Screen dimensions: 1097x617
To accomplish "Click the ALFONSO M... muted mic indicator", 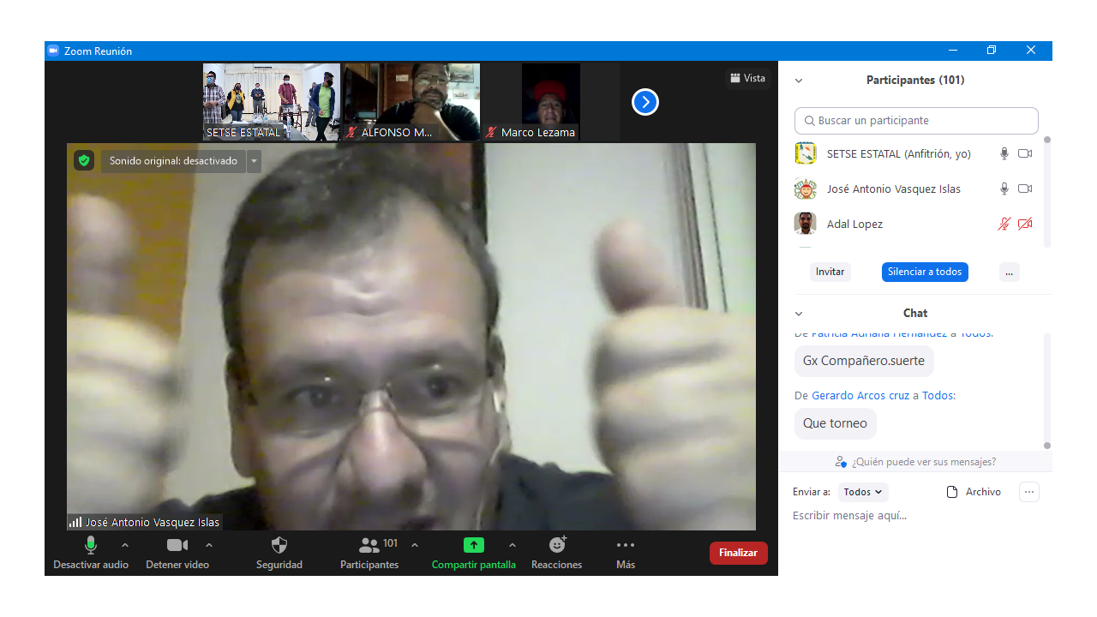I will (x=351, y=133).
